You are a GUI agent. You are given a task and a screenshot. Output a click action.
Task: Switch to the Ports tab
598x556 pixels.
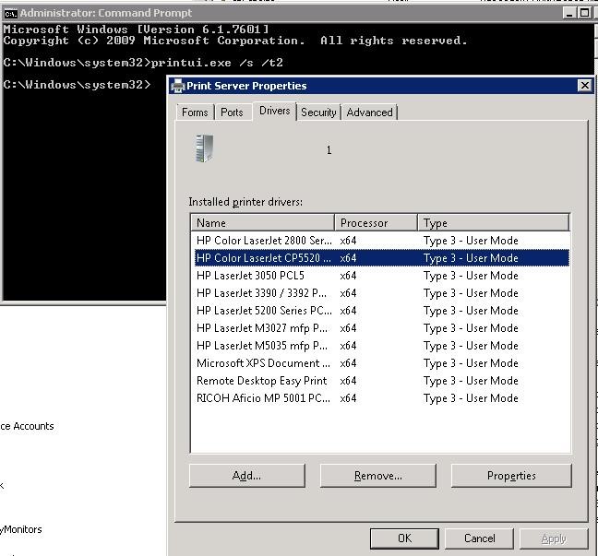(232, 112)
